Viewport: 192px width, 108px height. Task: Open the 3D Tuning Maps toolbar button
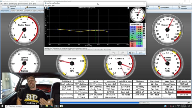[163, 7]
